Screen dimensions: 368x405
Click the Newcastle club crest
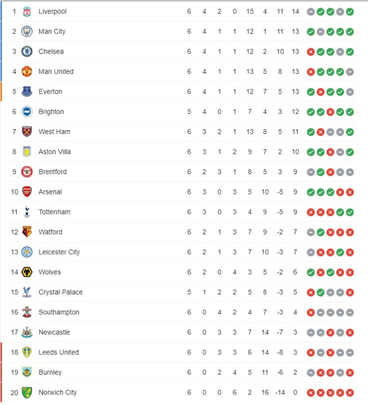pyautogui.click(x=27, y=332)
